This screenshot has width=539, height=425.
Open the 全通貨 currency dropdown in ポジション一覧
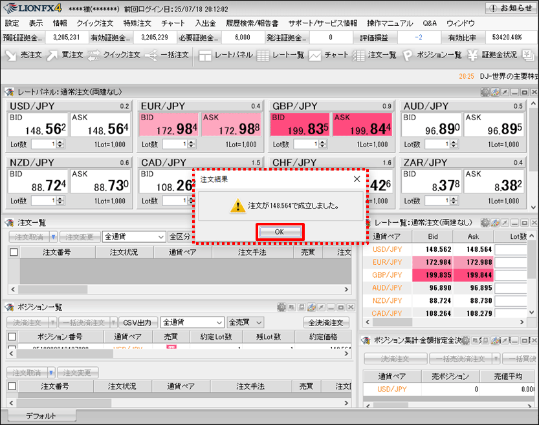click(192, 322)
